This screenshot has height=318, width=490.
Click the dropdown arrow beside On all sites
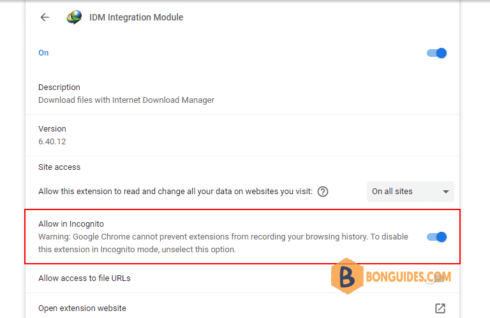tap(445, 192)
